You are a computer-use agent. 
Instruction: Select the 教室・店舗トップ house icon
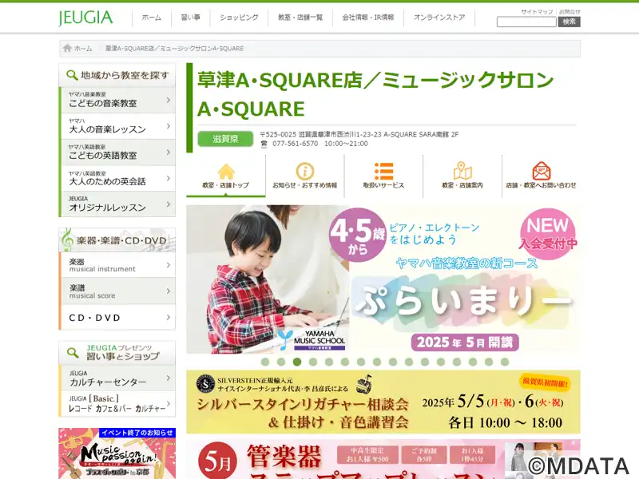[x=226, y=172]
